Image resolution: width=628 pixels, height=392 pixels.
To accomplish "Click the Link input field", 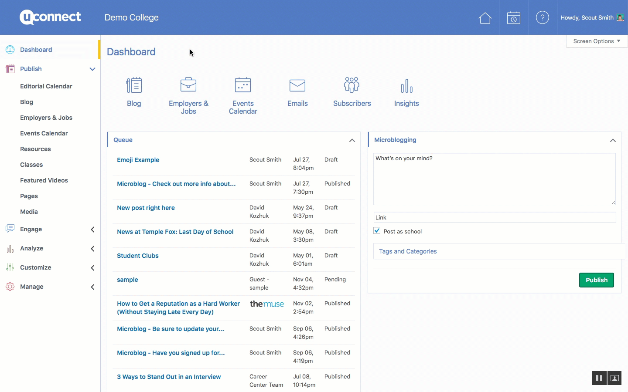I will [x=495, y=217].
